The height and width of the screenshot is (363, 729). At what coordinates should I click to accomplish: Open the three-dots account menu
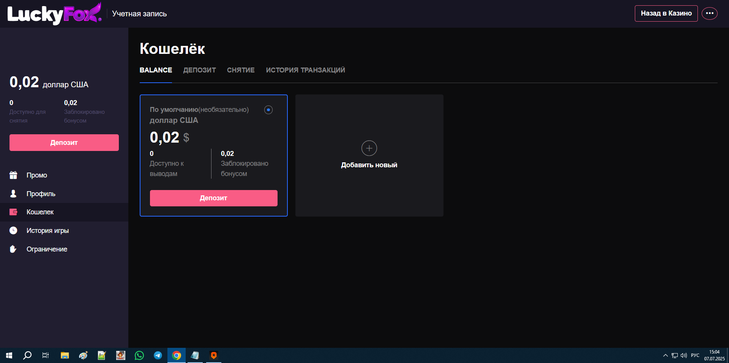[709, 13]
